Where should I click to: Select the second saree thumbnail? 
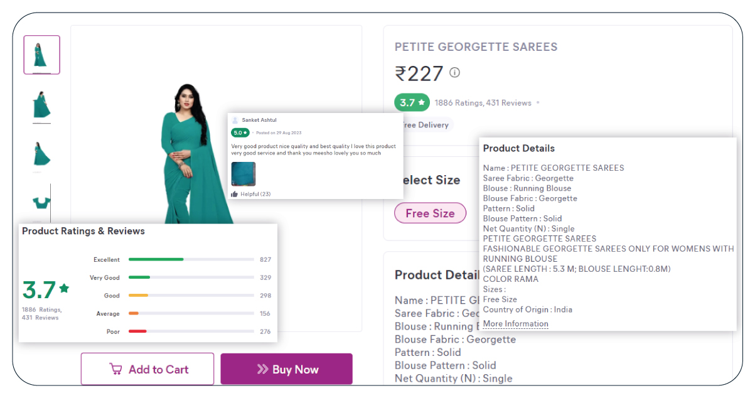[x=41, y=104]
